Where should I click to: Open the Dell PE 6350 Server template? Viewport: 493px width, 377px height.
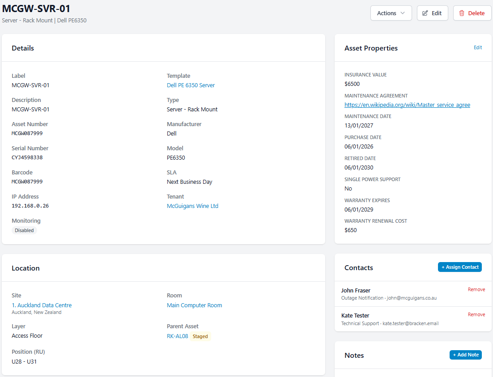coord(191,85)
